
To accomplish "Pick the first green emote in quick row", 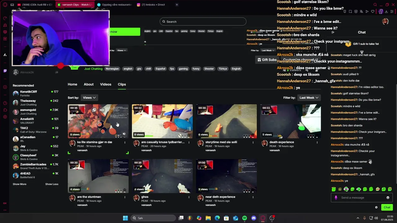I will click(334, 189).
